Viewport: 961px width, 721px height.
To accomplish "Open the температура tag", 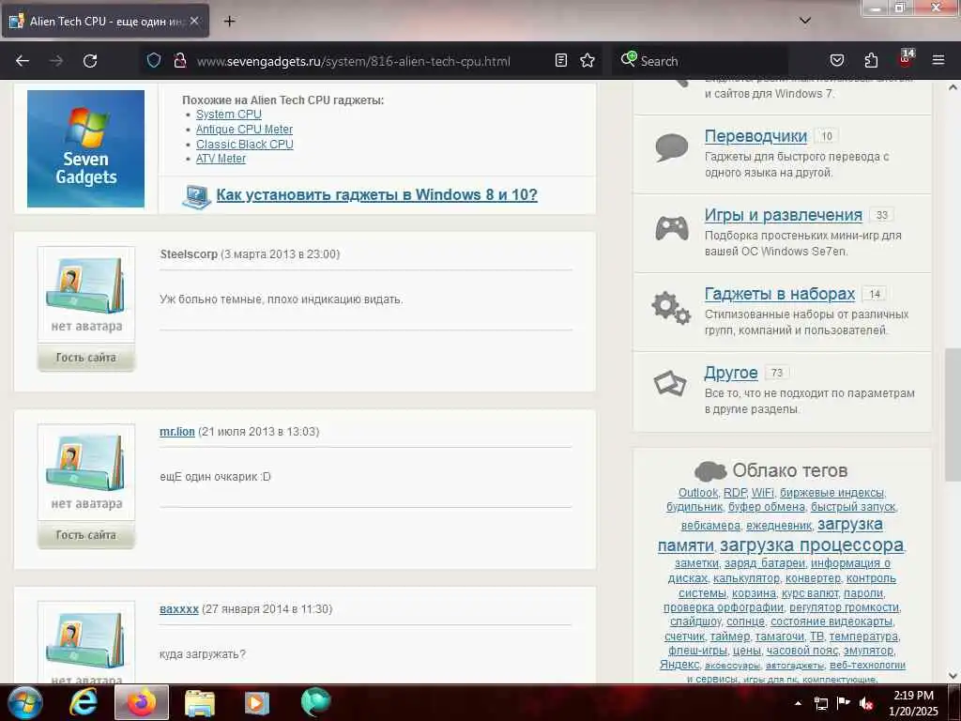I will tap(863, 637).
